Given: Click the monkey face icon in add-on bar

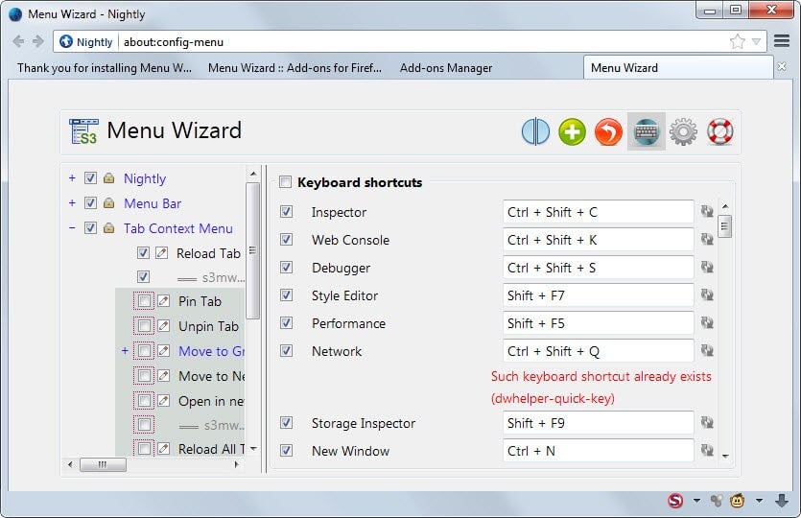Looking at the screenshot, I should (737, 501).
